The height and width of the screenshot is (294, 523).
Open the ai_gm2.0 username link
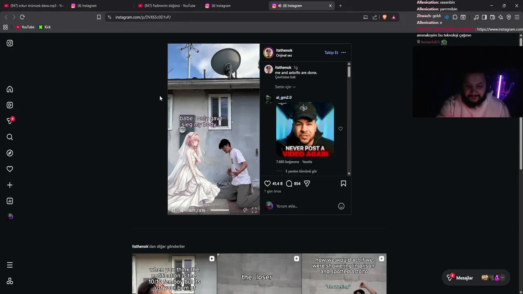284,97
